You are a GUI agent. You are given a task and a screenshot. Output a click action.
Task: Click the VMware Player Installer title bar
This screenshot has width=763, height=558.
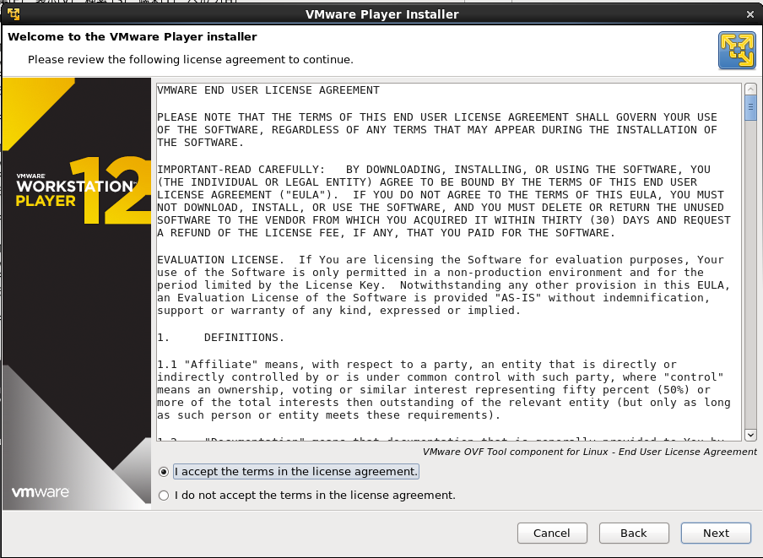[381, 14]
